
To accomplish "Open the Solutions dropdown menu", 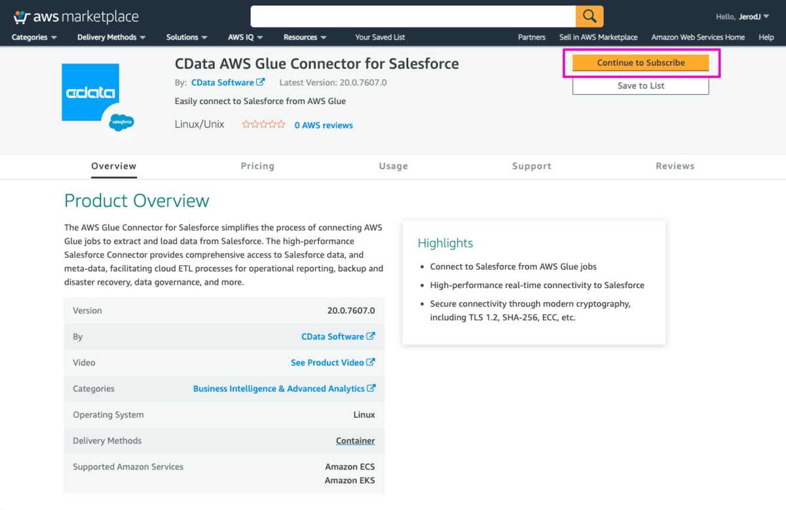I will click(187, 37).
